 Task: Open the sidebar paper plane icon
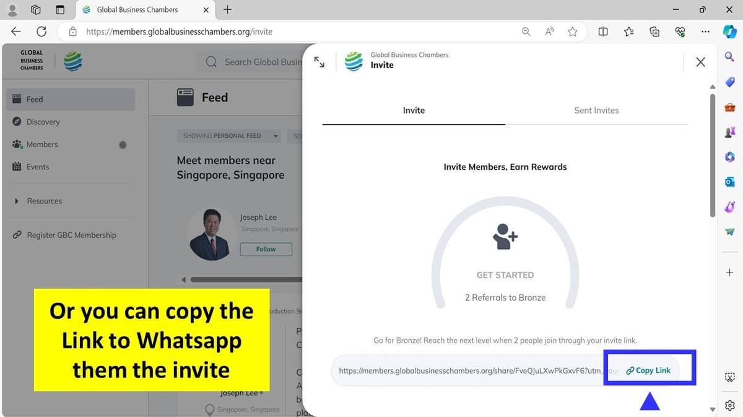pos(729,232)
